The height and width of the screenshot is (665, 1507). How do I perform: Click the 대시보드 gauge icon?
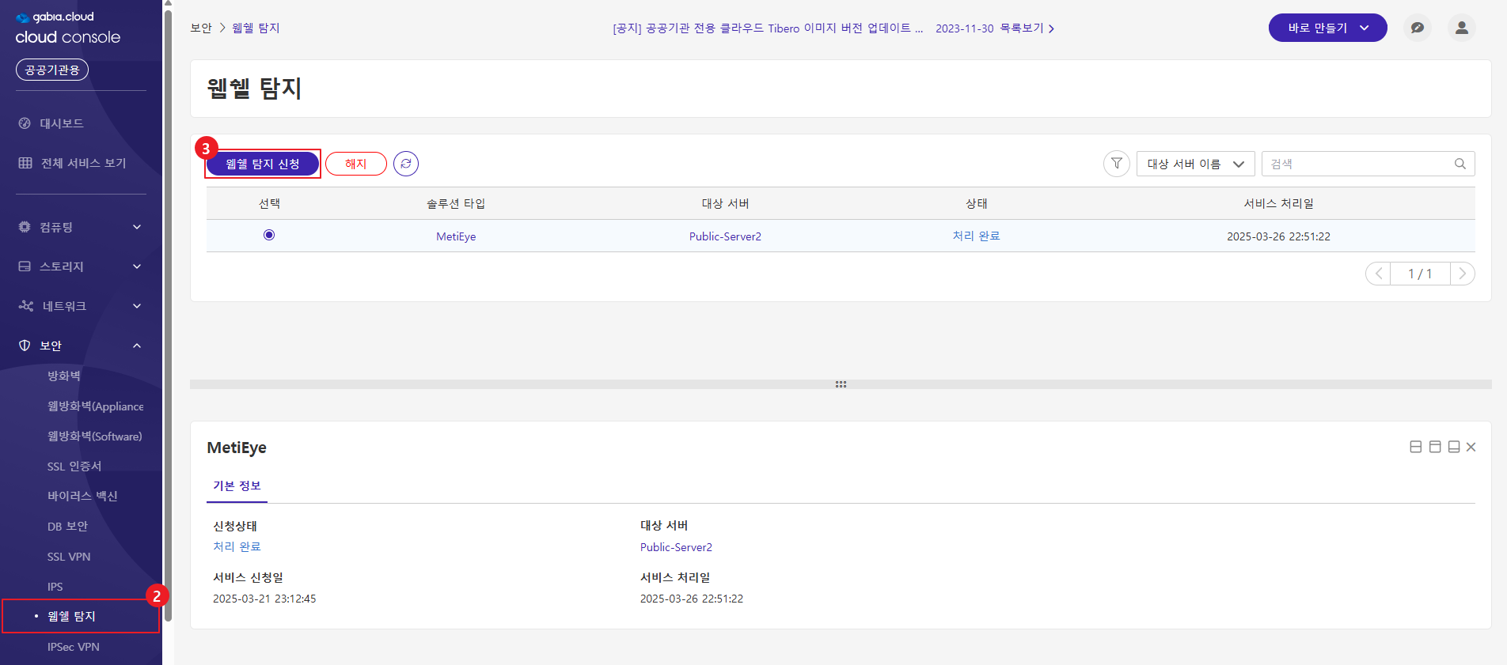point(25,123)
